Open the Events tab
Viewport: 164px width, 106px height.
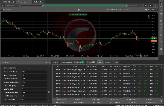click(108, 62)
